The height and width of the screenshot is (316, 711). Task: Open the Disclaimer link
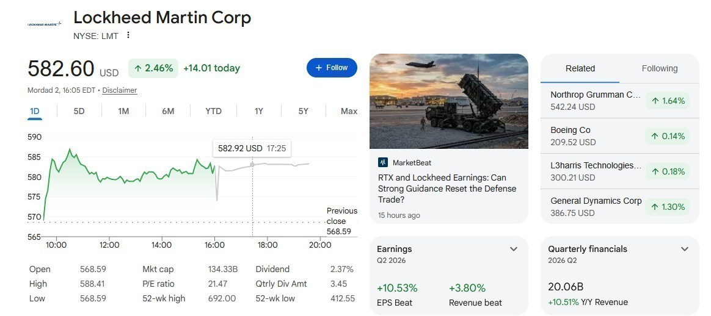[119, 90]
